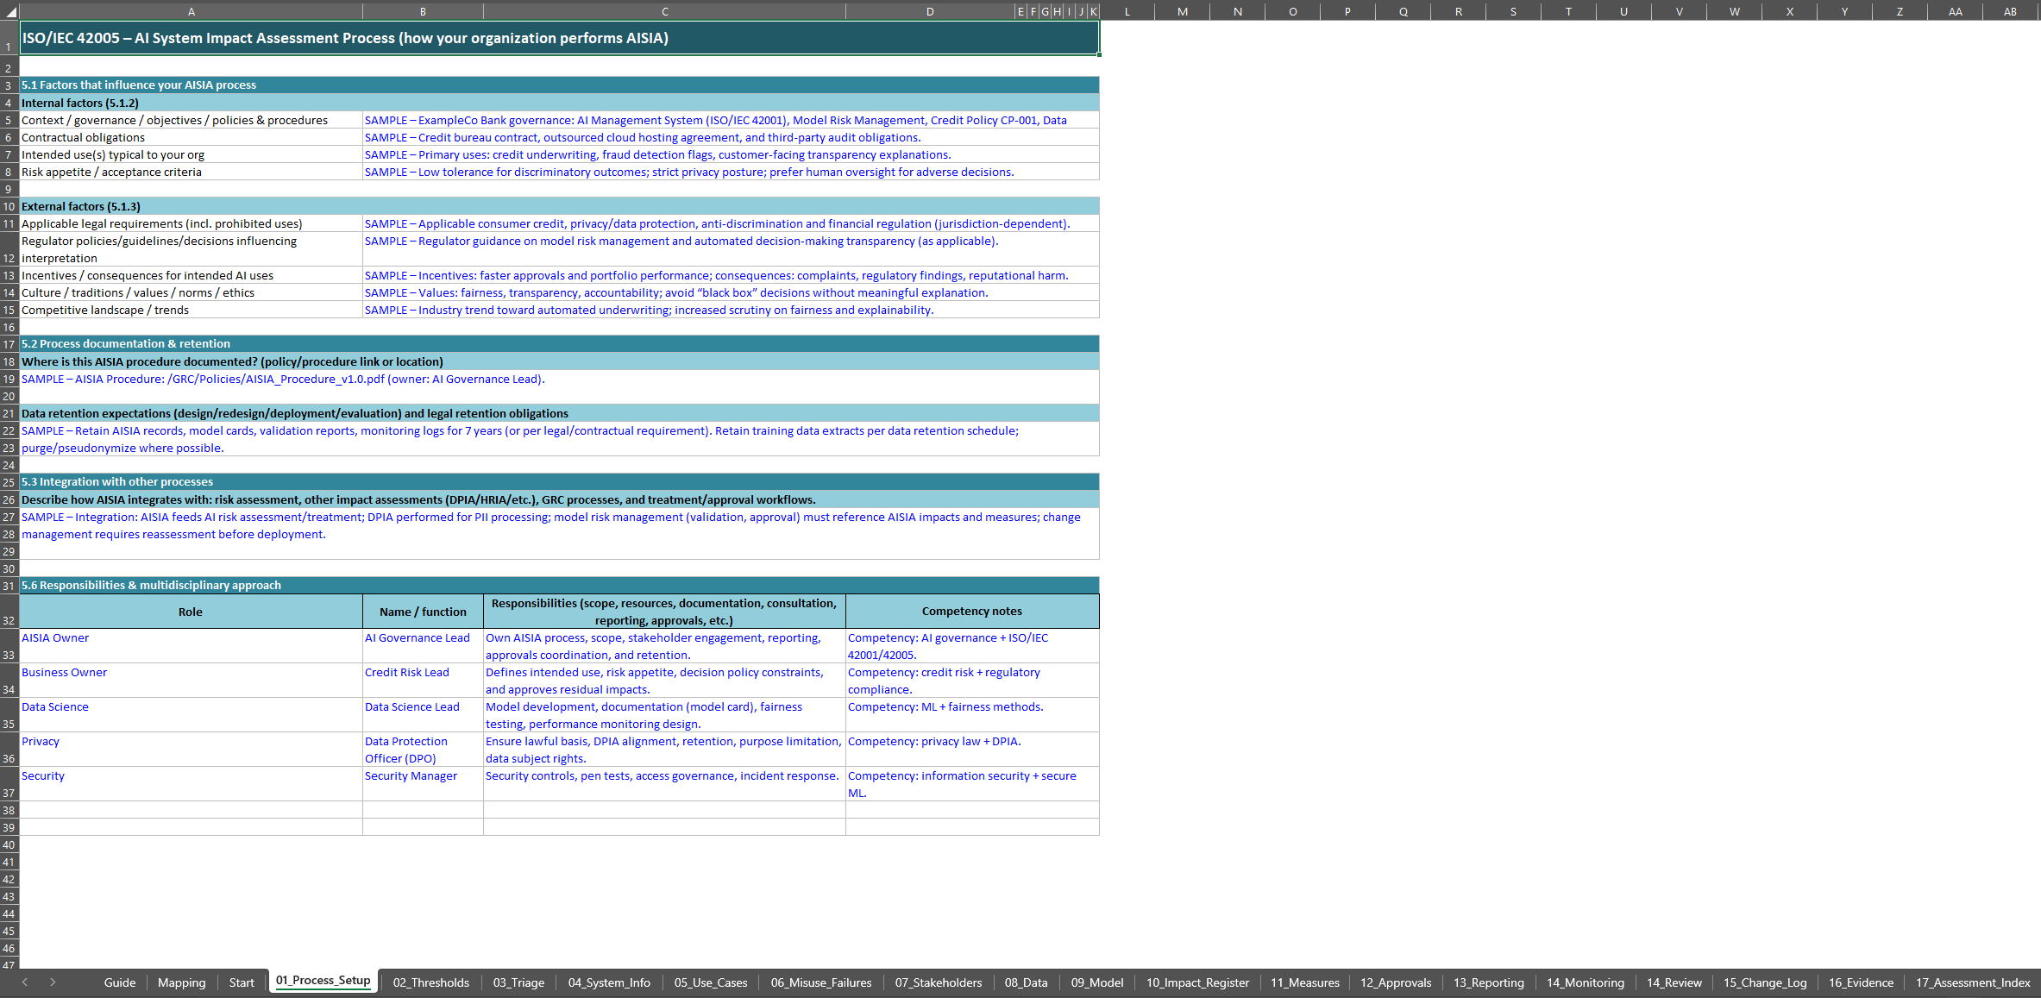Select column C header
2041x998 pixels.
(x=664, y=11)
